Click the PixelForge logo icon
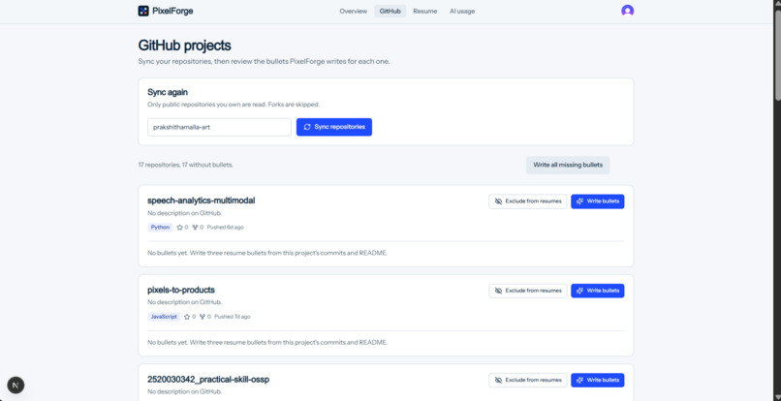Image resolution: width=781 pixels, height=401 pixels. pyautogui.click(x=143, y=11)
